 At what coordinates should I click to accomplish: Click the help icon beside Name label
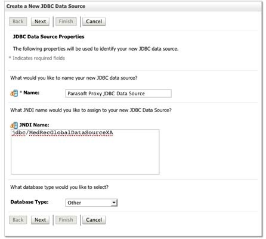click(x=14, y=93)
